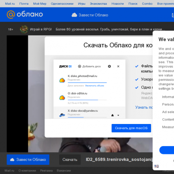Click ad text Играй в RPG!
This screenshot has height=174, width=174.
tap(41, 29)
